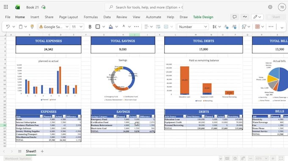
Task: Click the currency format icon
Action: click(215, 27)
